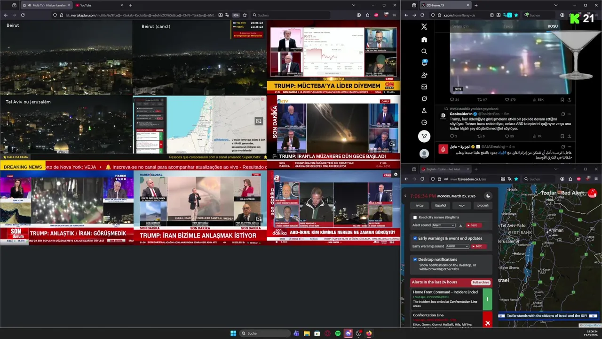Like the GeoInsider post with 55 likes

(507, 136)
